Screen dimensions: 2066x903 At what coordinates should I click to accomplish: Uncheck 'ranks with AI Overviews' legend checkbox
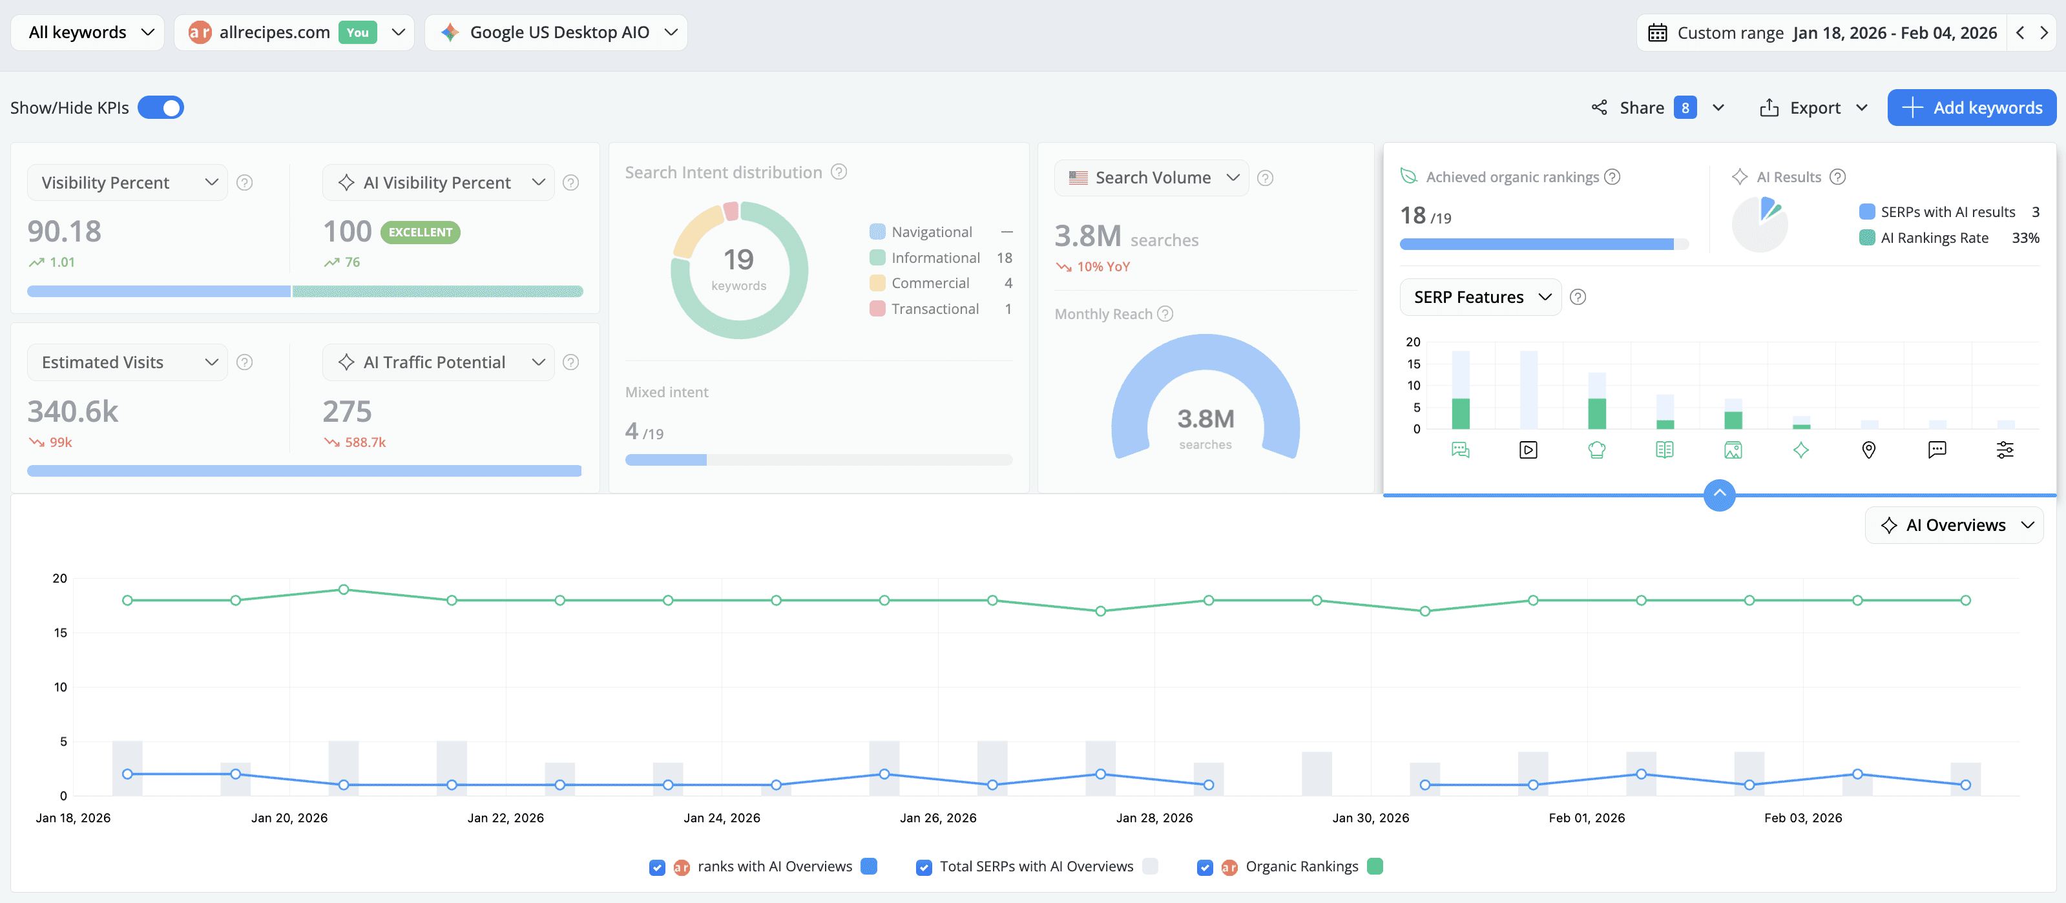[657, 867]
